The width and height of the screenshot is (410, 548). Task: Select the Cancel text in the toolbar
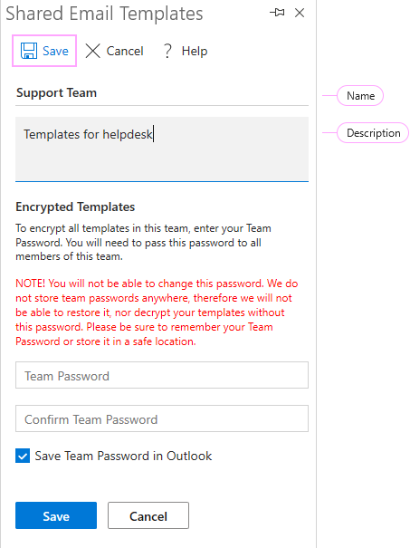[125, 51]
